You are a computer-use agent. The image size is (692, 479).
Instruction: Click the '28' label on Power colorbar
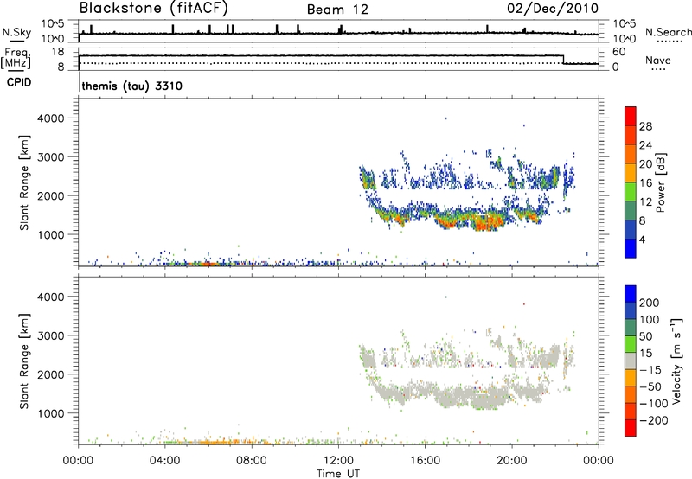(645, 126)
